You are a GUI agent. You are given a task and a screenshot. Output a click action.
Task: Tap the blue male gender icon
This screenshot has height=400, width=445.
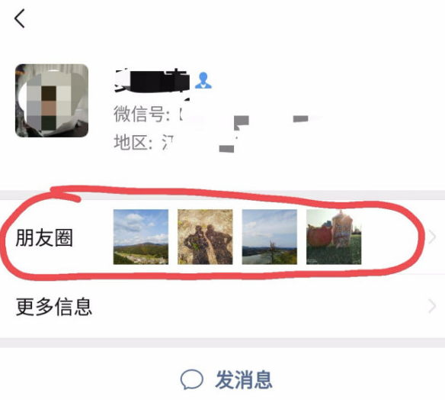(203, 80)
